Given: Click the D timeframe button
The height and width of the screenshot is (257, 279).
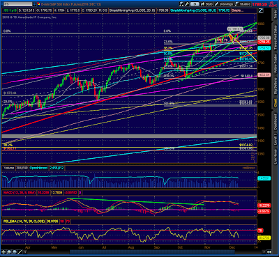Looking at the screenshot, I should [x=195, y=4].
